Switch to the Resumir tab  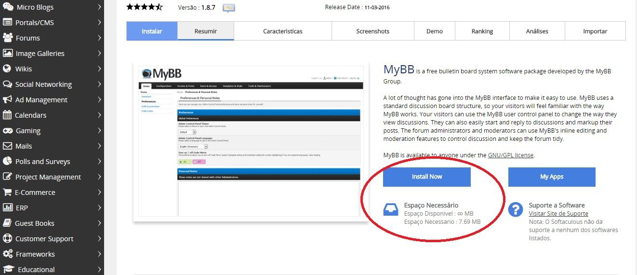(206, 31)
